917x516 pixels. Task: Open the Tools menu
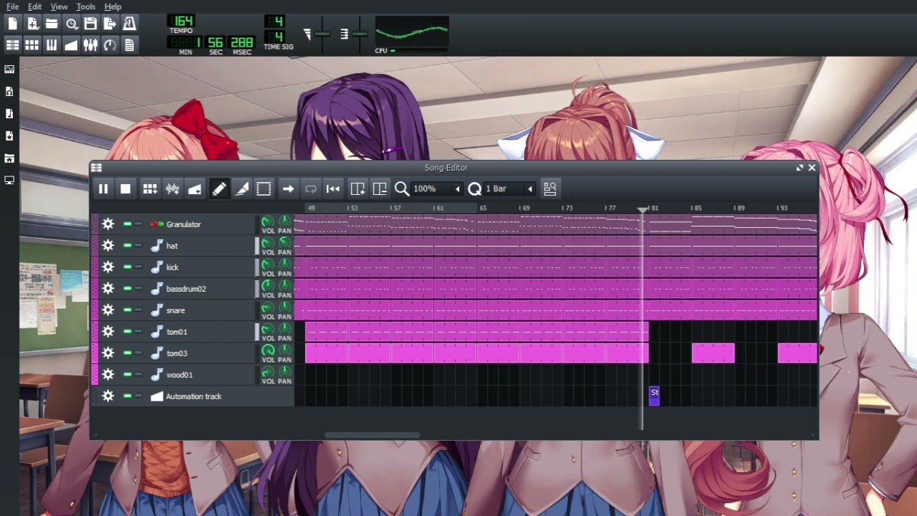tap(86, 6)
